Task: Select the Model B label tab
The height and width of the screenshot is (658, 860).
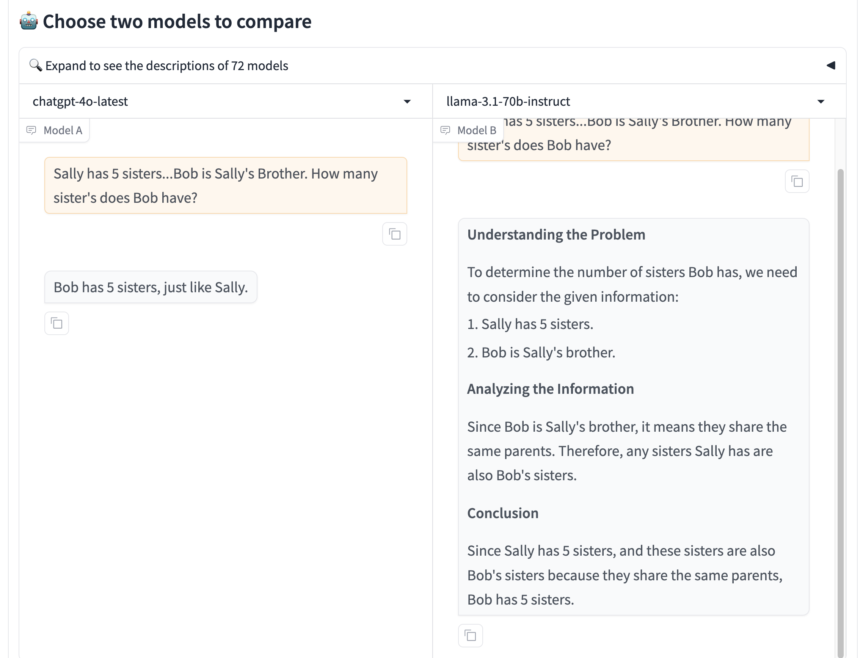Action: 468,130
